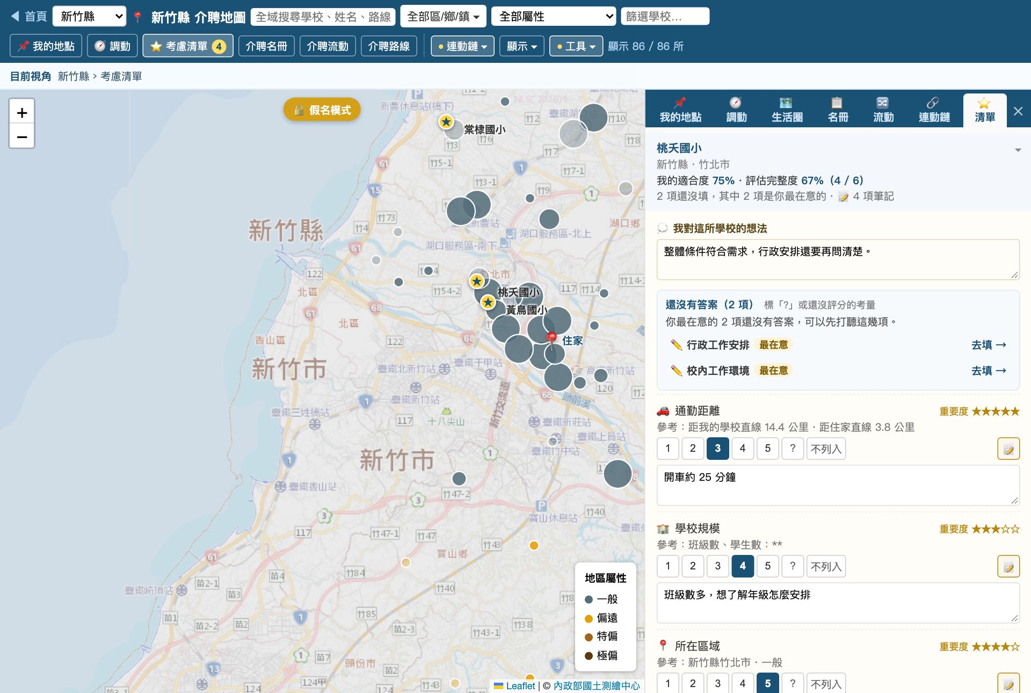Image resolution: width=1031 pixels, height=693 pixels.
Task: Open the note icon for 學校規模
Action: (x=1008, y=566)
